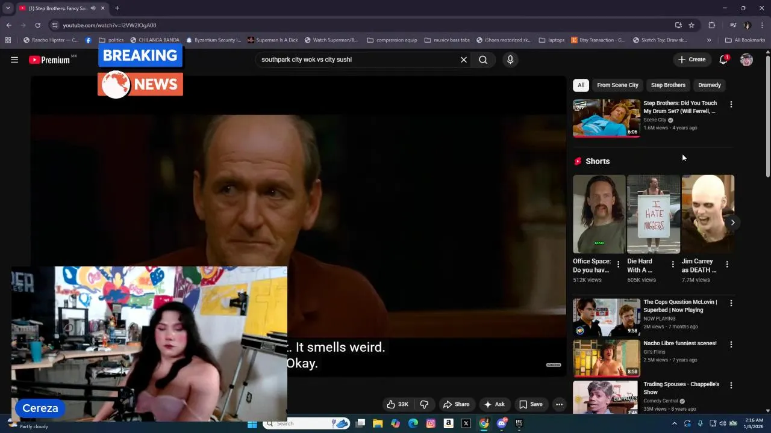Like the video with 33K thumbs up
Viewport: 771px width, 433px height.
[x=398, y=404]
